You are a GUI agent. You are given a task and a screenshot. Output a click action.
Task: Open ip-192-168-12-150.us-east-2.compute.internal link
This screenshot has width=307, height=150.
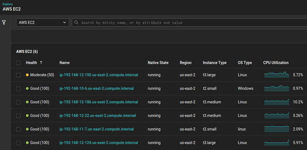[99, 75]
